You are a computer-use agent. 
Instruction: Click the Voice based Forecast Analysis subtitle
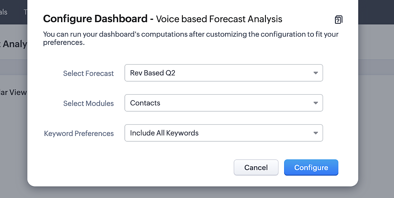[x=219, y=19]
